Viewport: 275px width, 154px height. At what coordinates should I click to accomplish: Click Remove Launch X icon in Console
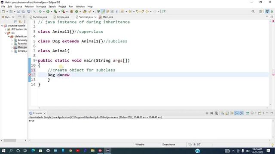point(211,113)
